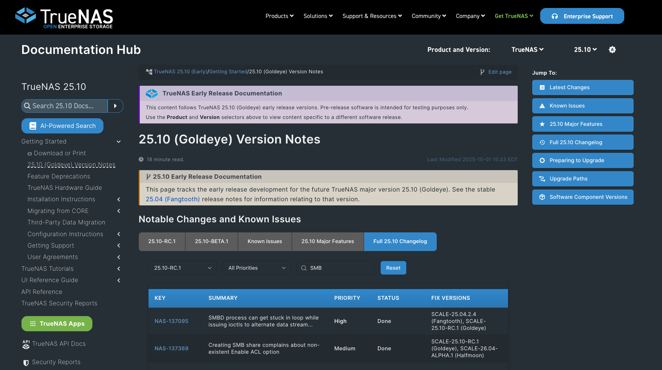Open the All Priorities filter dropdown

257,268
